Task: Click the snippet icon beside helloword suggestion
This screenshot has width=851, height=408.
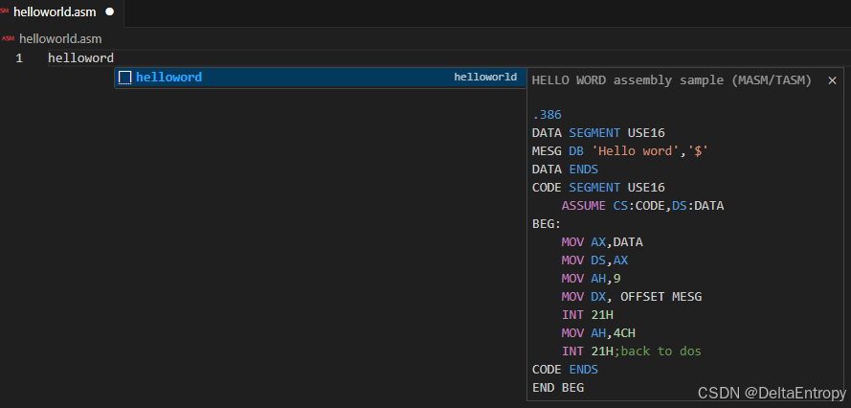Action: (x=125, y=78)
